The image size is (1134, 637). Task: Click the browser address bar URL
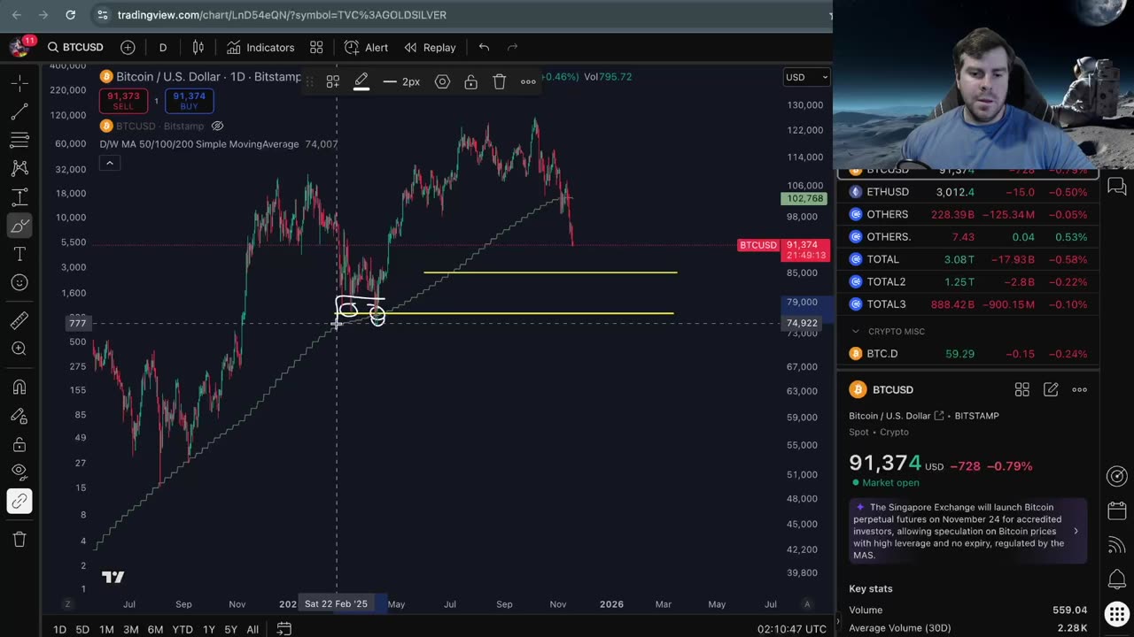click(x=282, y=15)
